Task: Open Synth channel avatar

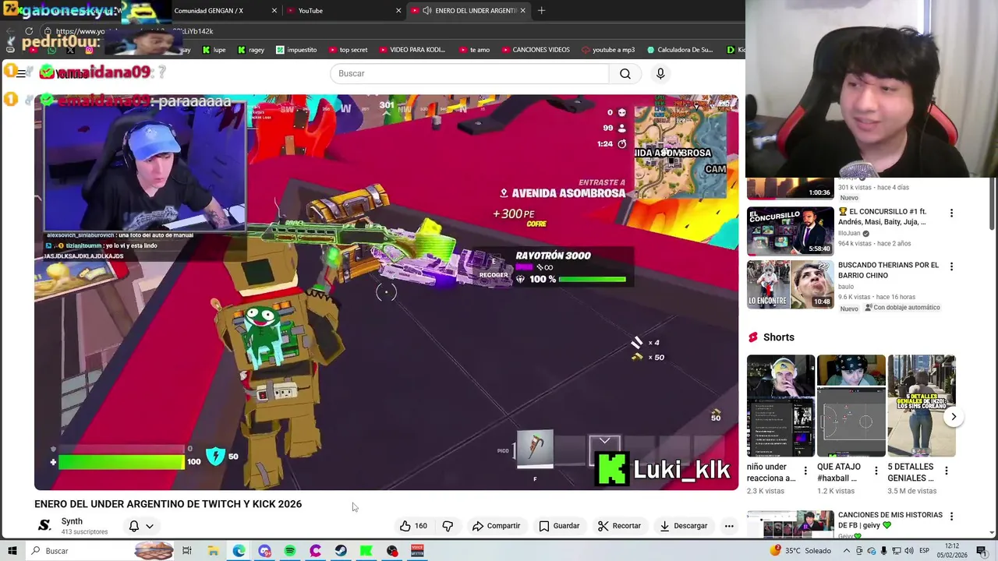Action: [x=44, y=525]
